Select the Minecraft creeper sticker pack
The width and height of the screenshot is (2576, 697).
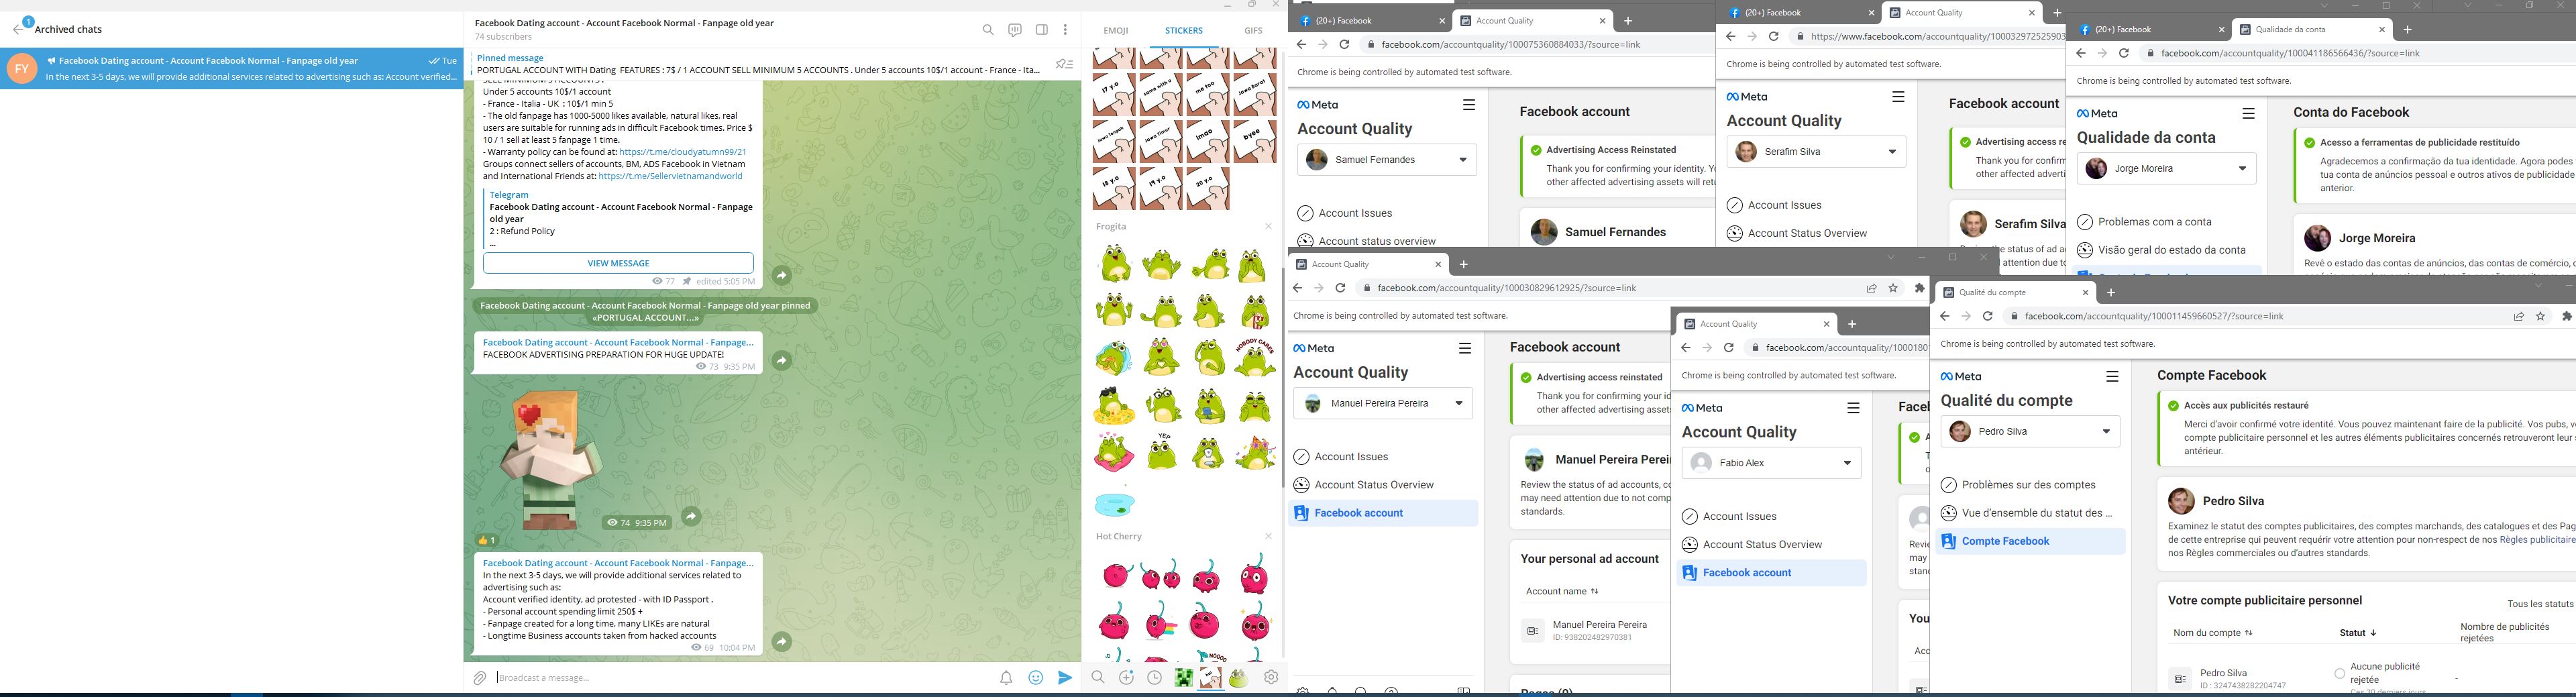point(1183,678)
